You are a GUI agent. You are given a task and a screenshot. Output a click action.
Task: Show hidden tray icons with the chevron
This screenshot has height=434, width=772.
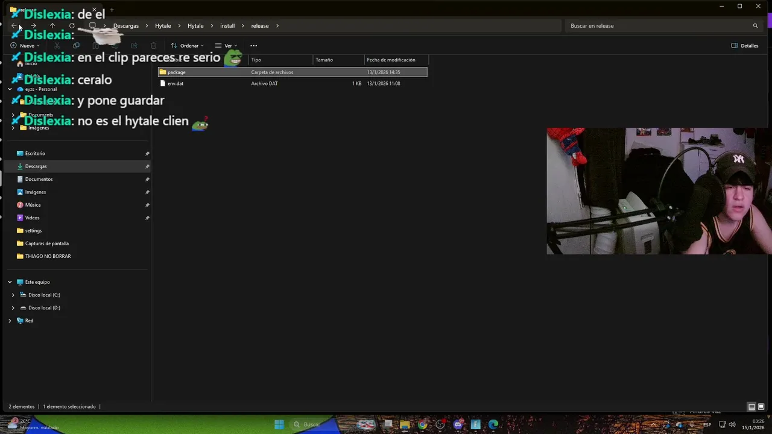point(653,424)
